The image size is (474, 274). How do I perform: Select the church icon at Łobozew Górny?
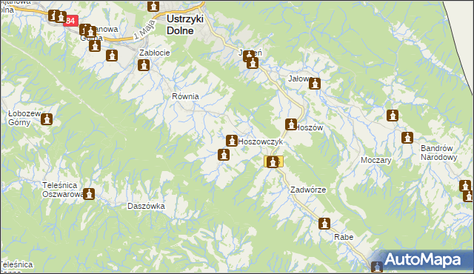point(47,119)
